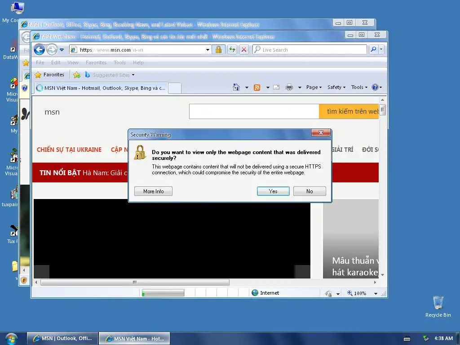Open the search provider dropdown arrow

point(381,49)
